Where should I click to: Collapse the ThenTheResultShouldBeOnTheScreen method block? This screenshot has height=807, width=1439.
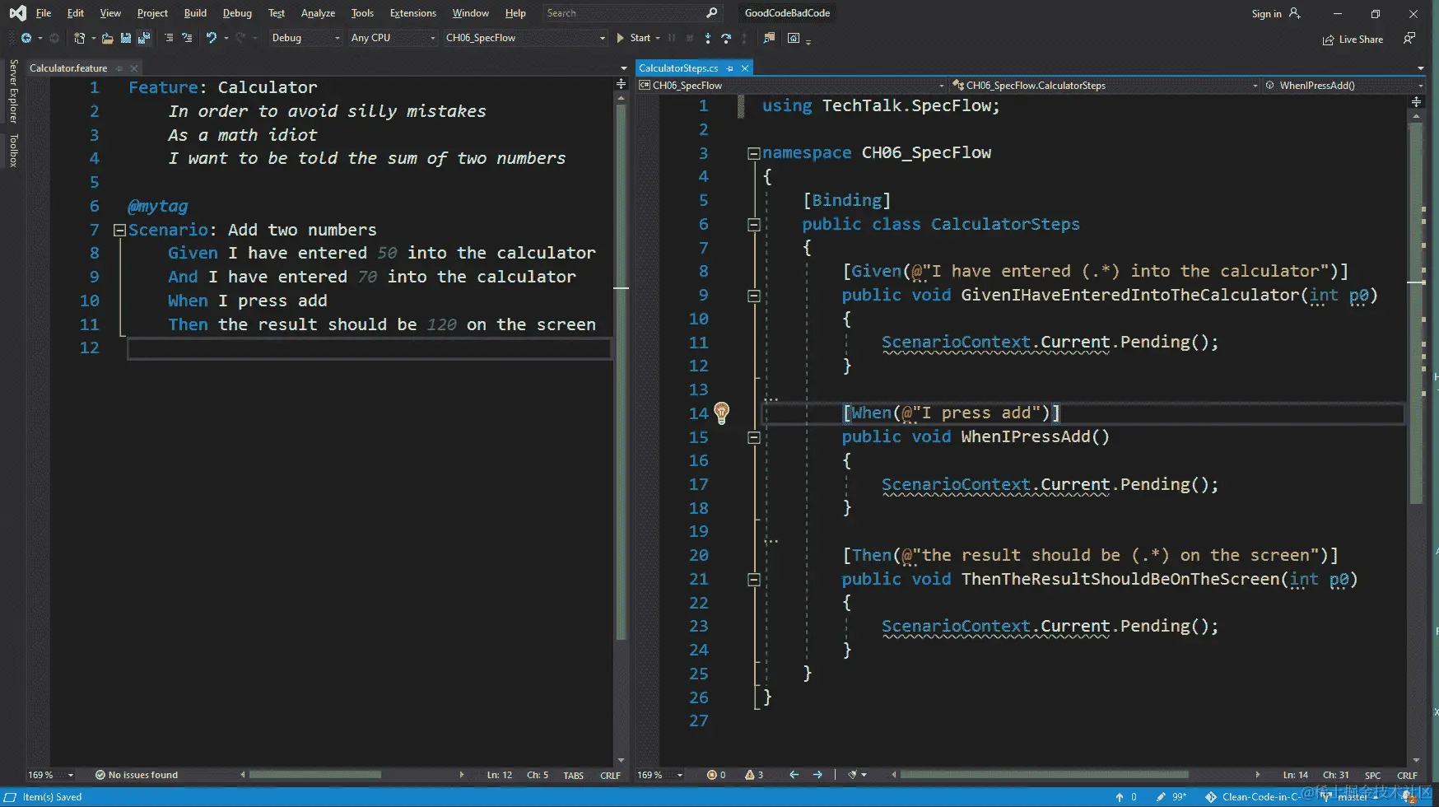click(753, 580)
